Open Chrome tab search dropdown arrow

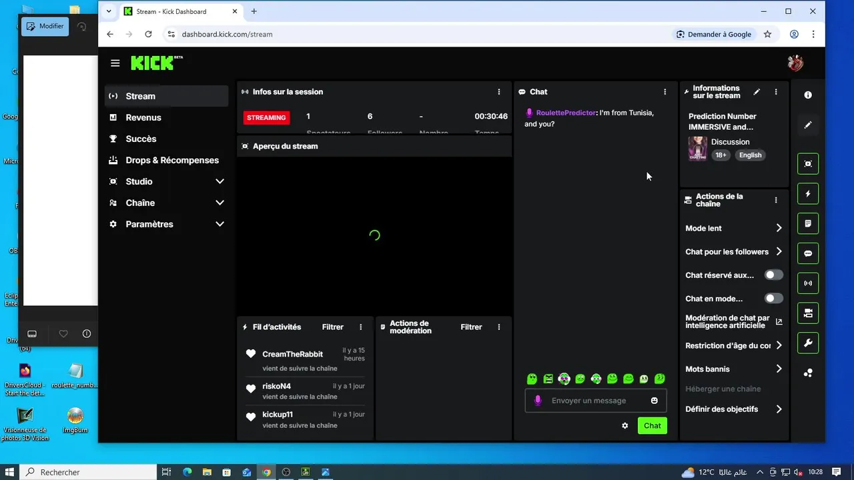click(x=109, y=11)
